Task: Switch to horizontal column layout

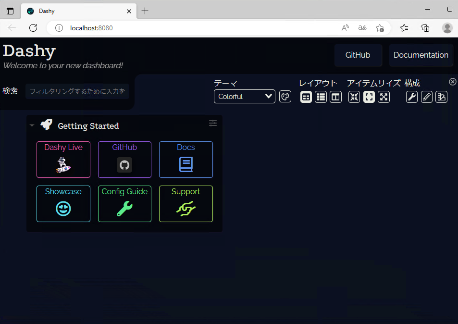Action: click(335, 97)
